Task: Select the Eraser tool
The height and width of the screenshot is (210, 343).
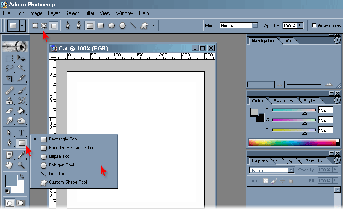Action: coord(10,110)
